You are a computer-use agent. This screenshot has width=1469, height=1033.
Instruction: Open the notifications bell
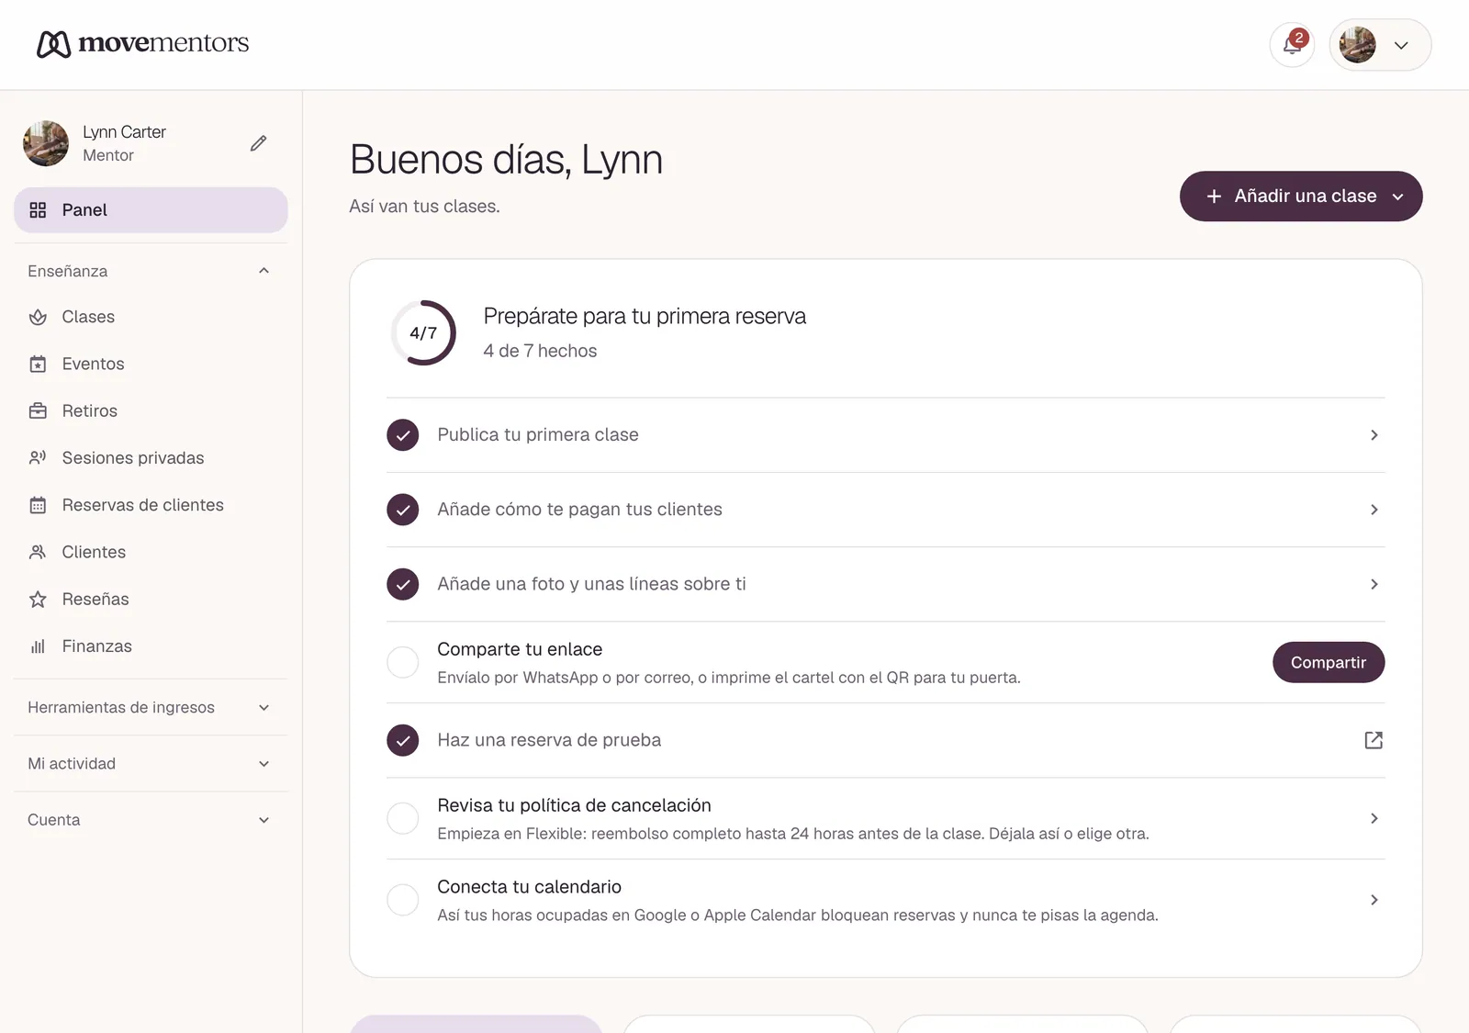click(1292, 45)
